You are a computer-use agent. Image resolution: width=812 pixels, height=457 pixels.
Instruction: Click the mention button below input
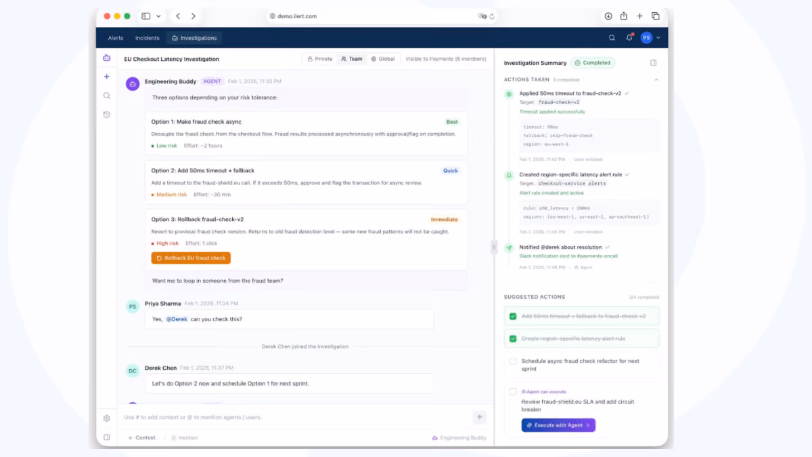point(184,437)
